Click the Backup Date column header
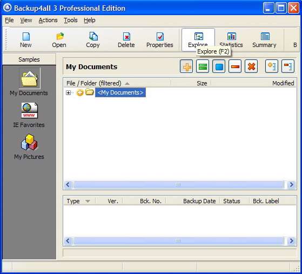Image resolution: width=302 pixels, height=274 pixels. (x=193, y=201)
